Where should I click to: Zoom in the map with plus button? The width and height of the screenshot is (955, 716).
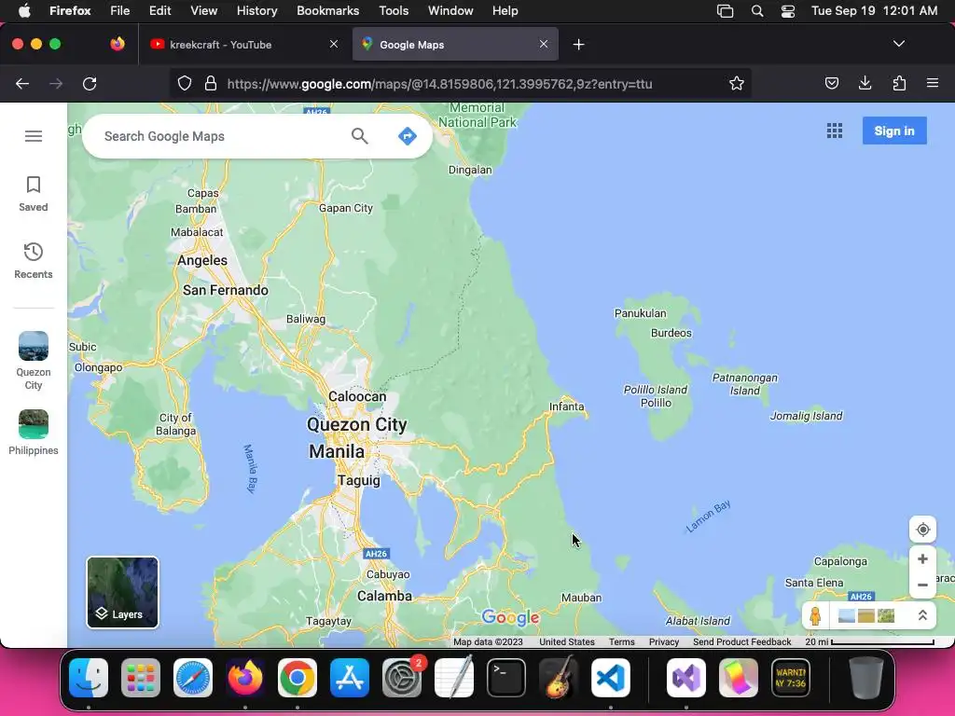point(922,559)
